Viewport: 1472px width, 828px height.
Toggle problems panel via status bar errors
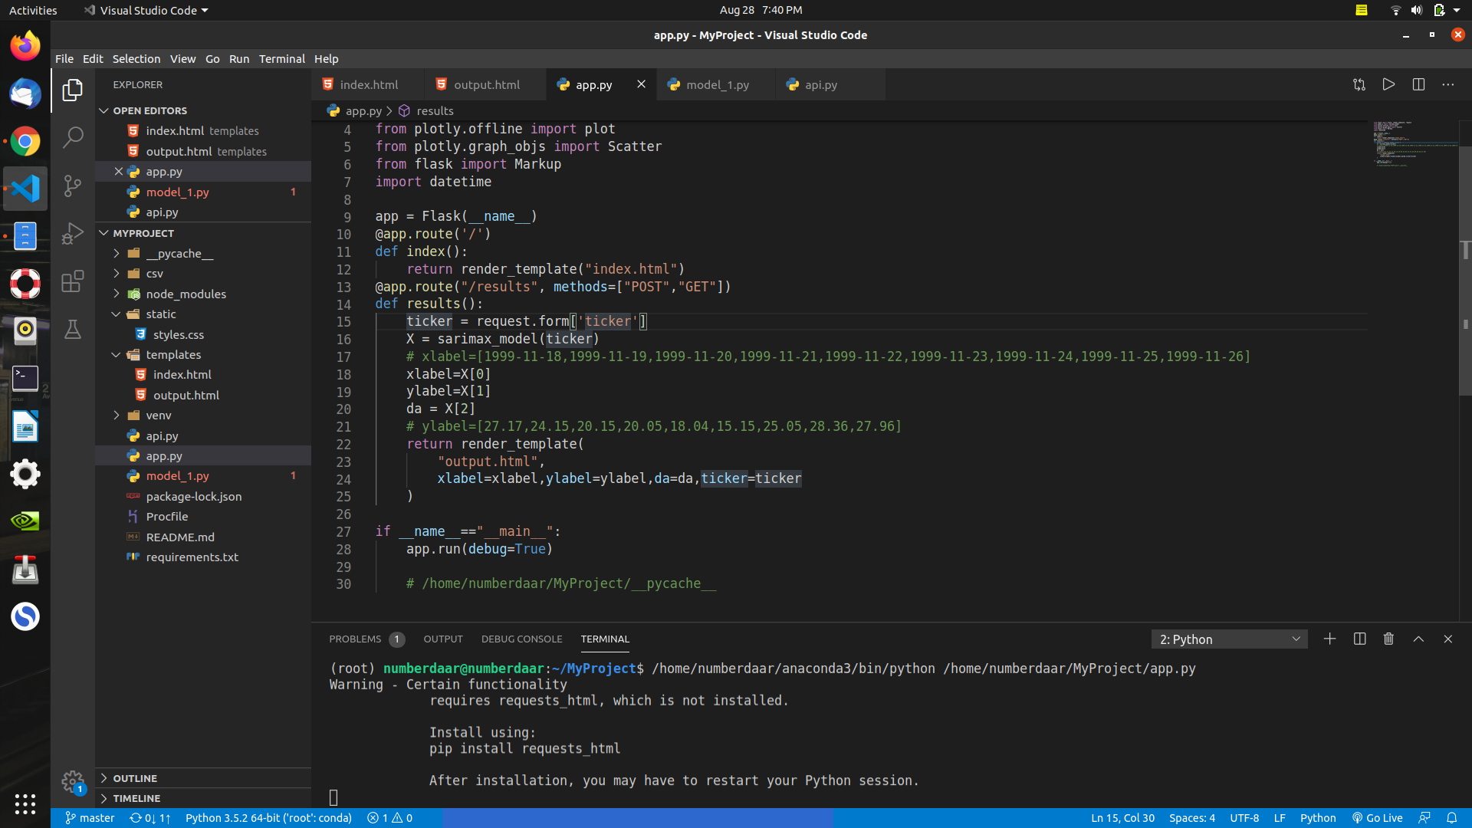(389, 818)
